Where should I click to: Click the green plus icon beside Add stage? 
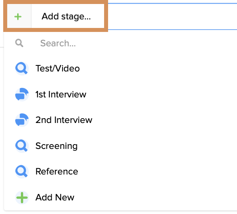coord(18,17)
